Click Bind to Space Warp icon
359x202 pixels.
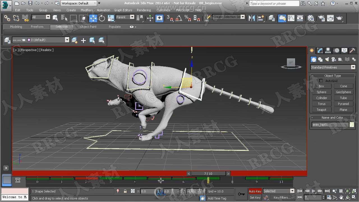pos(25,18)
